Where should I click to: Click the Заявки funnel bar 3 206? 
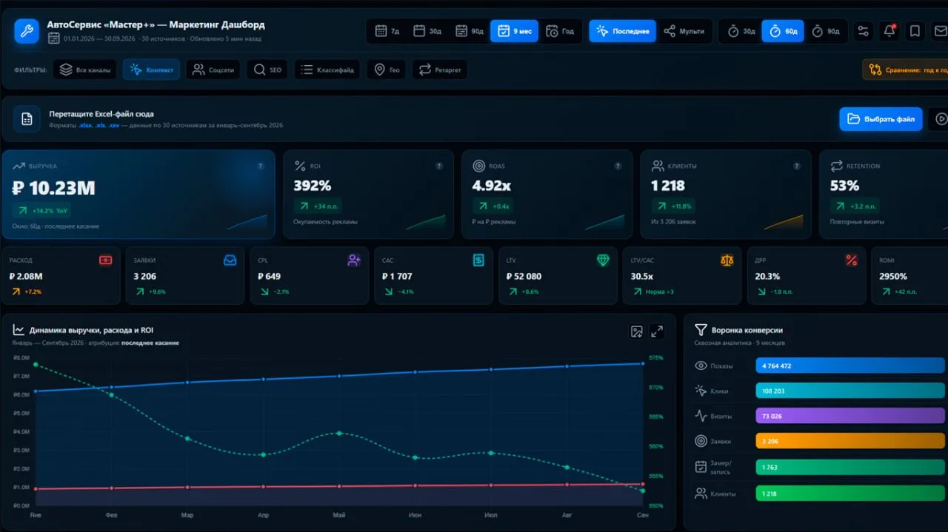(852, 441)
